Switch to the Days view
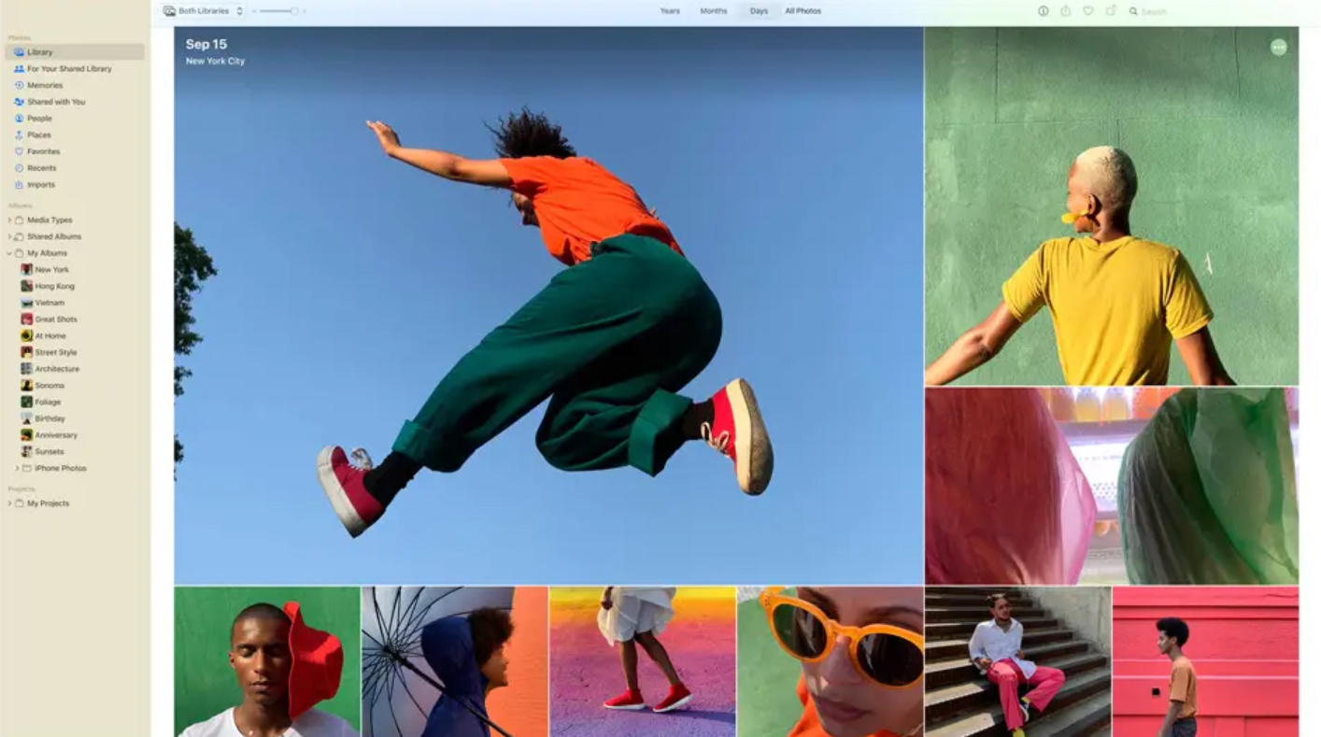The height and width of the screenshot is (737, 1321). tap(759, 11)
